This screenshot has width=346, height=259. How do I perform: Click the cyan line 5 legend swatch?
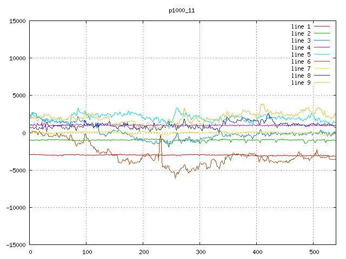(321, 54)
